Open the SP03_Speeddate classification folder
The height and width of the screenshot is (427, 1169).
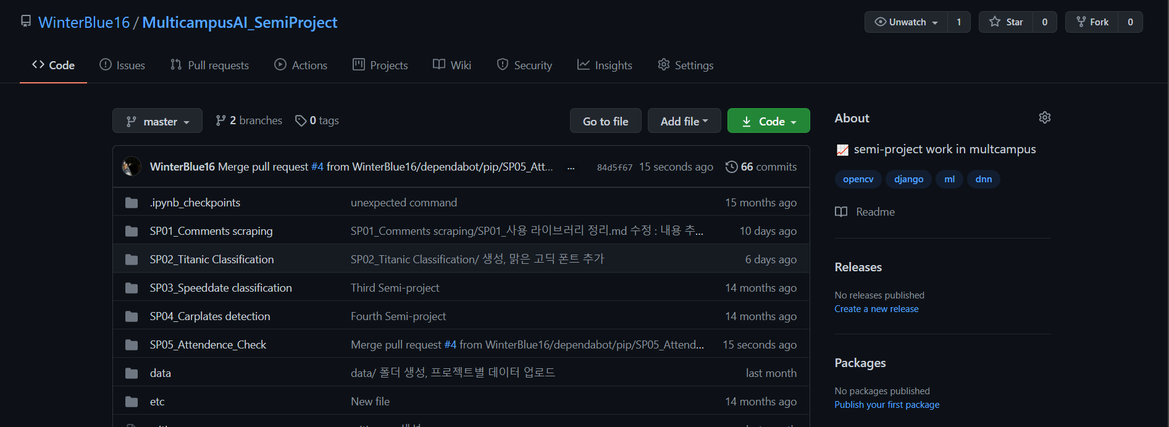tap(221, 288)
